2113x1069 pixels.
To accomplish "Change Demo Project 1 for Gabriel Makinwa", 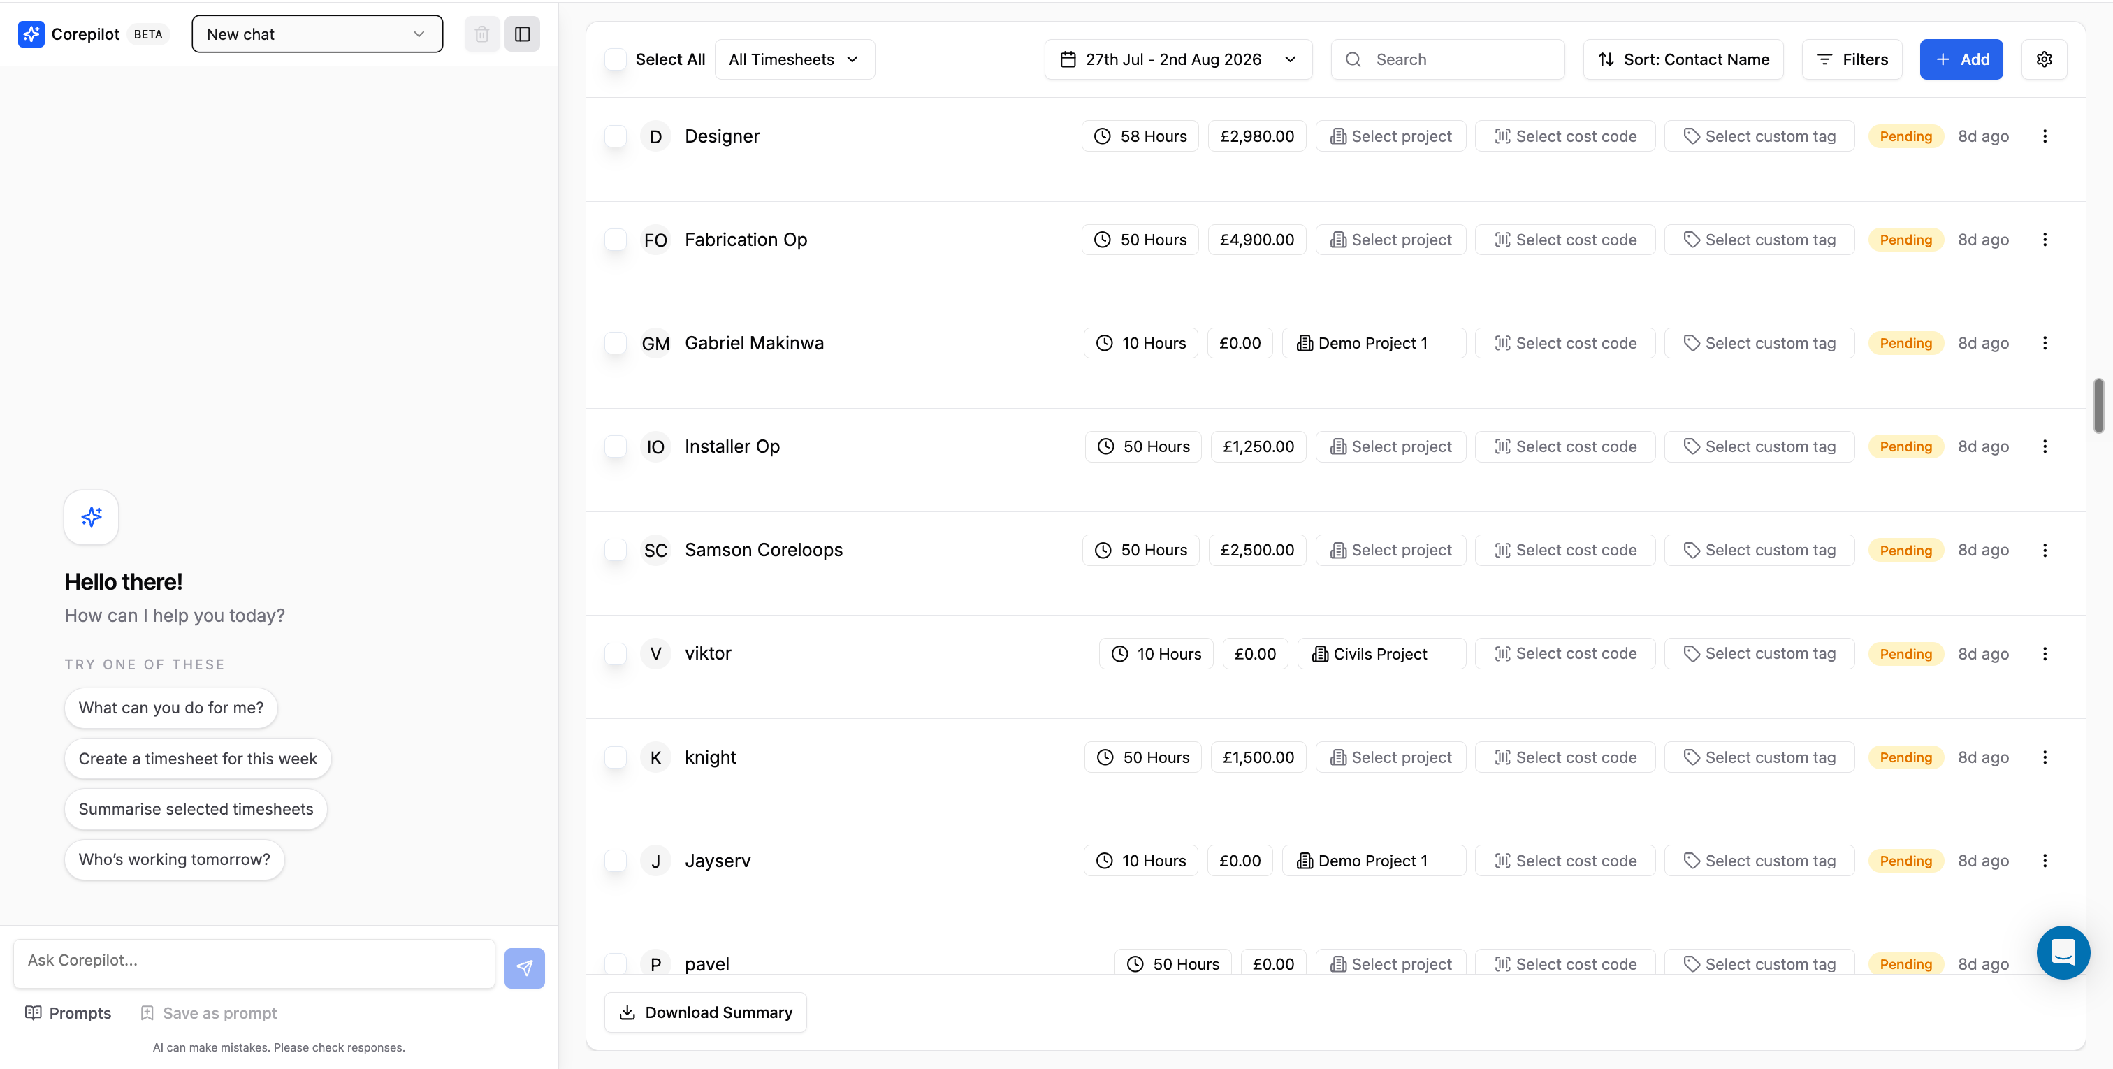I will click(1374, 343).
